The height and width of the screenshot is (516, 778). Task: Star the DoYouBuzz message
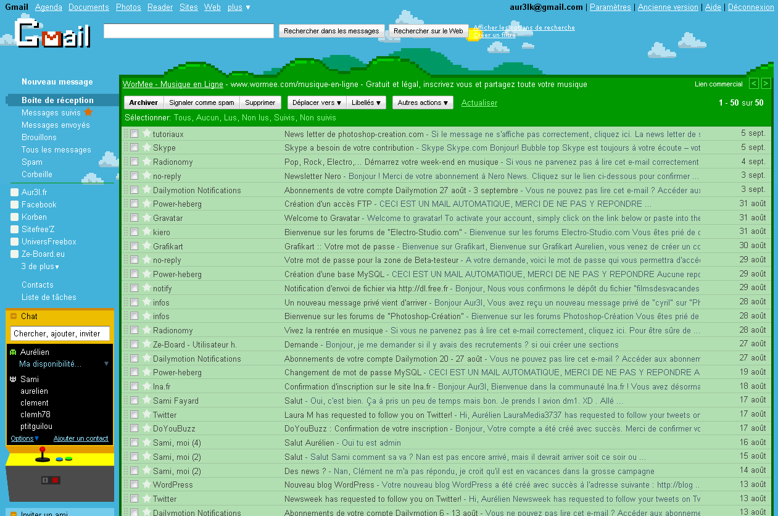pos(146,428)
